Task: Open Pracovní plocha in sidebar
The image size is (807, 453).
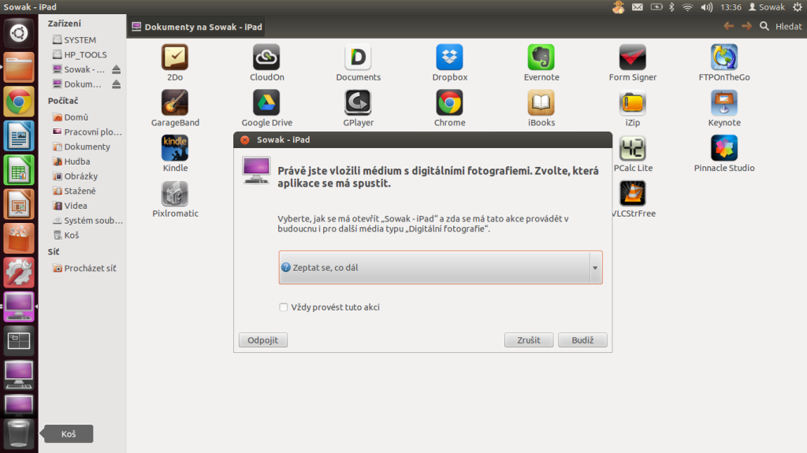Action: pos(87,132)
